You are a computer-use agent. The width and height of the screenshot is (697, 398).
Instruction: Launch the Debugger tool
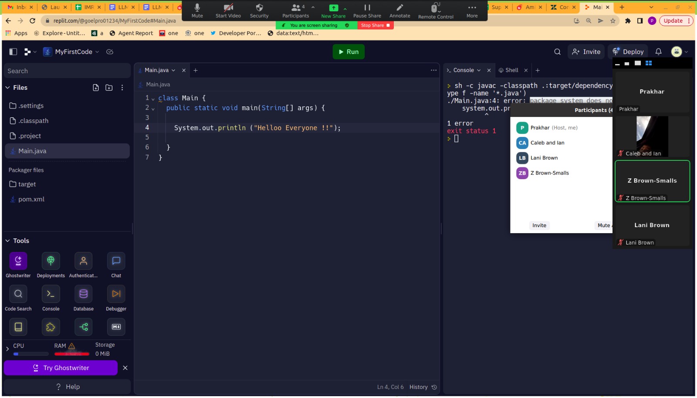116,294
